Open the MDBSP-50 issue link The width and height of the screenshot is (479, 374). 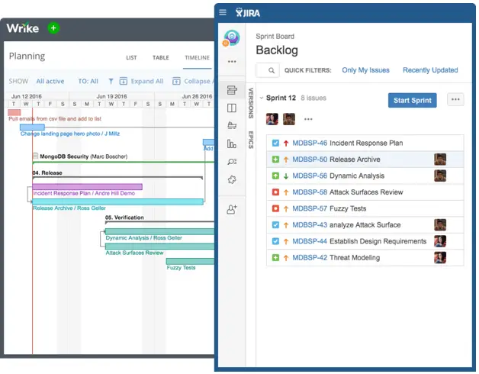tap(310, 160)
